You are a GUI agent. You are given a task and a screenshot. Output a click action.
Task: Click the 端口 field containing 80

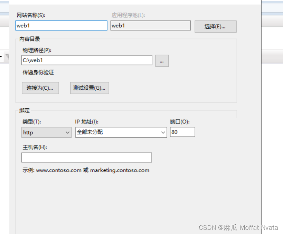point(182,132)
